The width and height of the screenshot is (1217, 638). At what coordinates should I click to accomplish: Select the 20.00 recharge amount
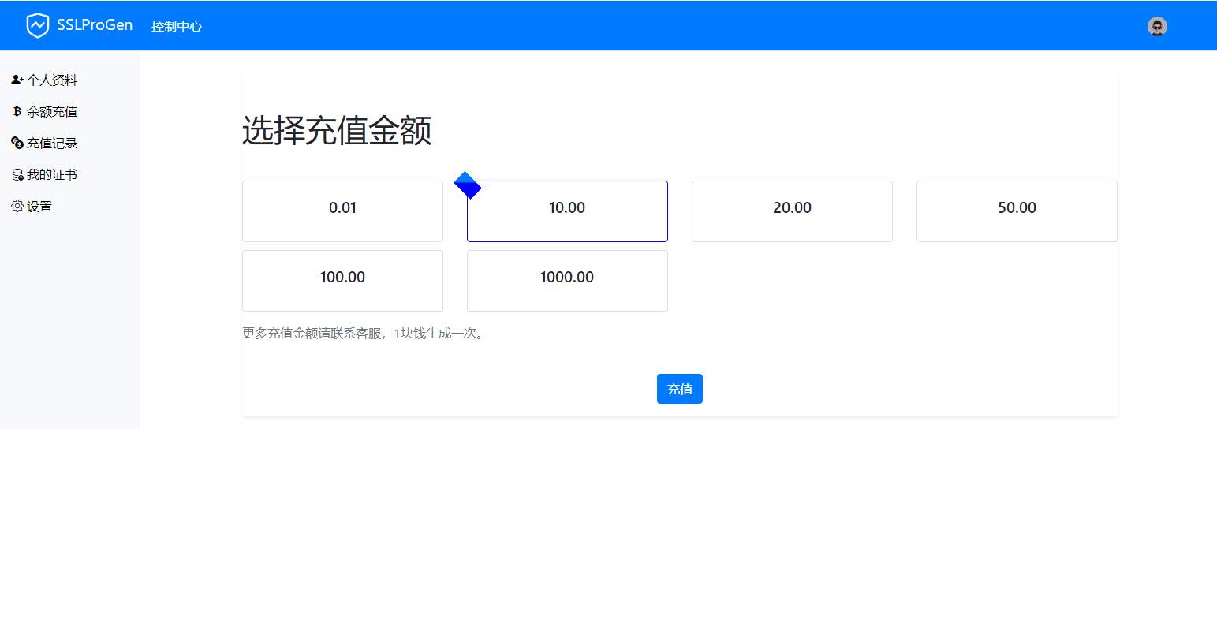(792, 211)
